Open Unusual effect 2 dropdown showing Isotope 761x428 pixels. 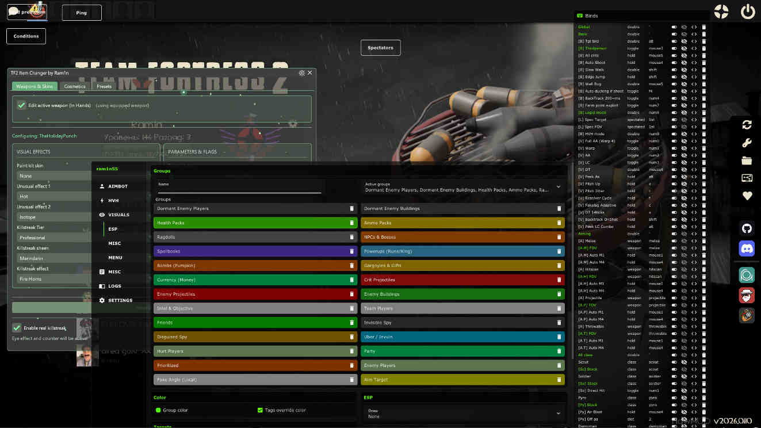[53, 217]
